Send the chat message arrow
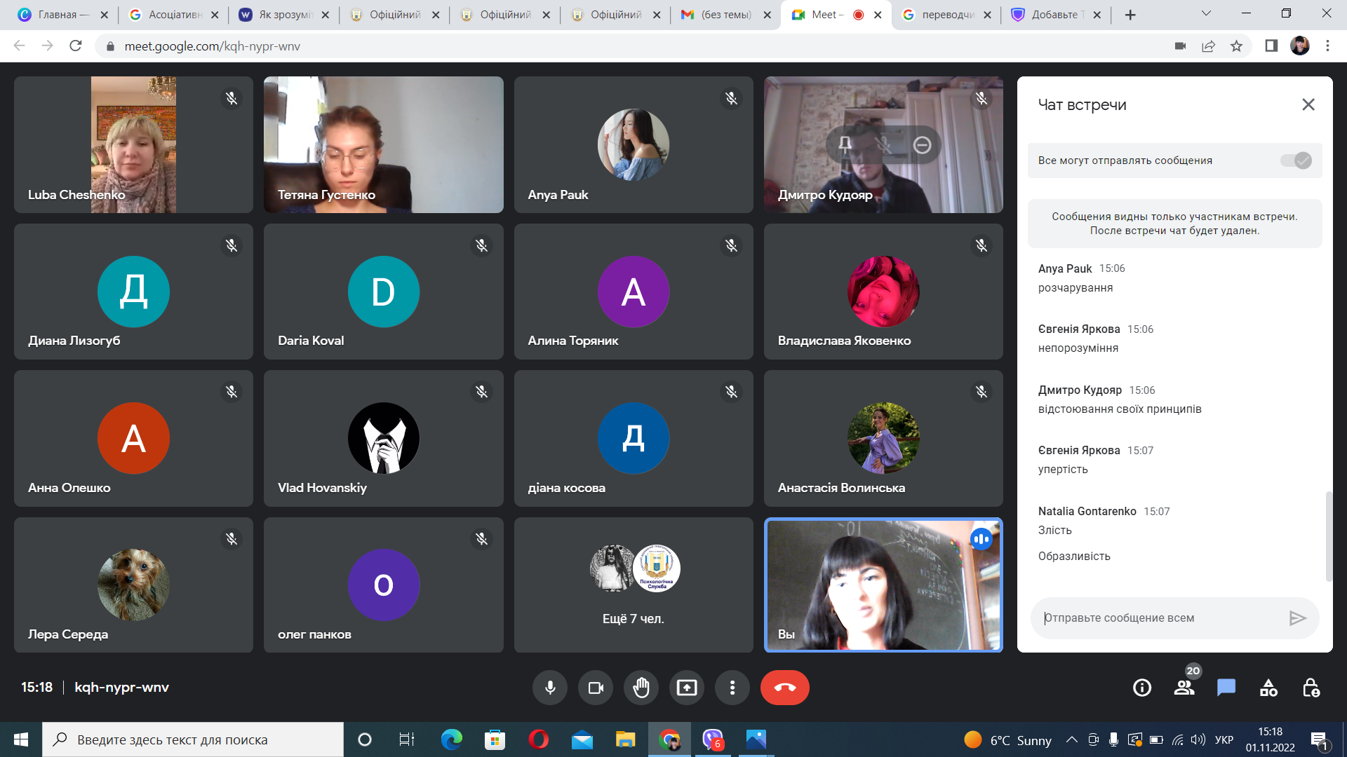This screenshot has height=757, width=1347. click(1297, 618)
